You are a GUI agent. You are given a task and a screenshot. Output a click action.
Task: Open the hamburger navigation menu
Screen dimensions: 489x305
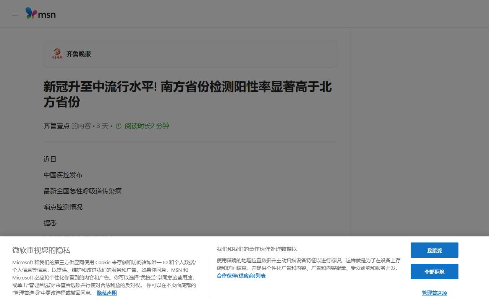pyautogui.click(x=15, y=14)
